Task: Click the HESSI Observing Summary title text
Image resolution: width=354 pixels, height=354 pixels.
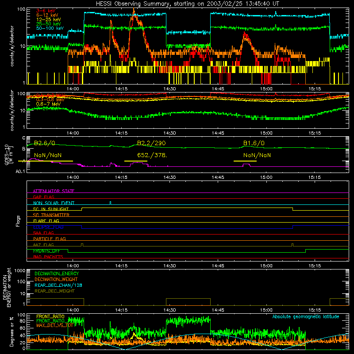Action: (188, 4)
